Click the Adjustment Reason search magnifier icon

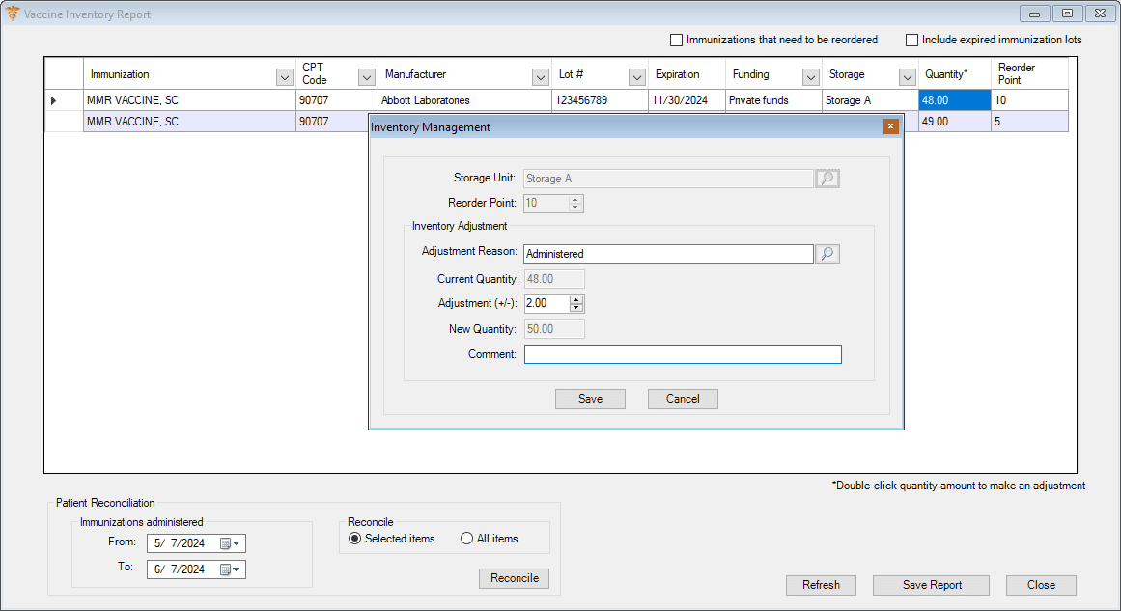click(827, 254)
